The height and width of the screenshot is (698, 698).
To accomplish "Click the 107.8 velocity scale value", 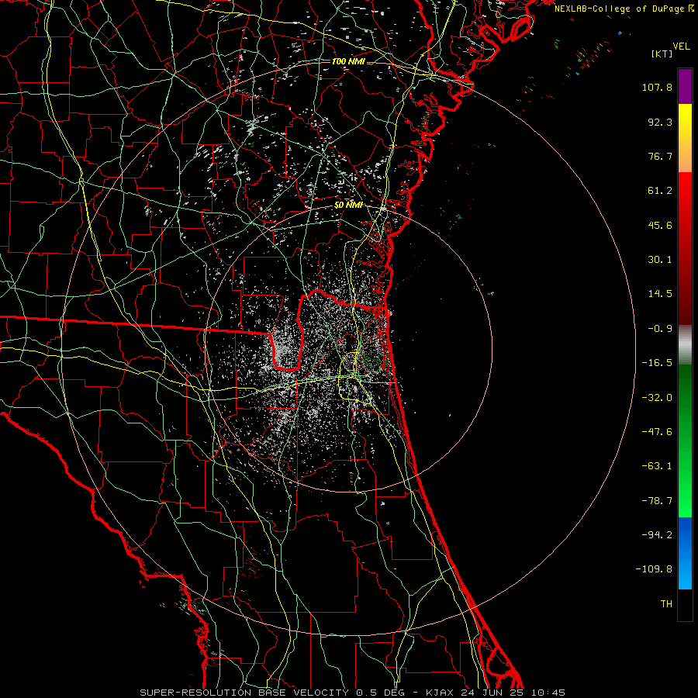I will (x=657, y=87).
